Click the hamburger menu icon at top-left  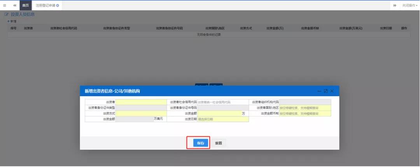pos(5,5)
